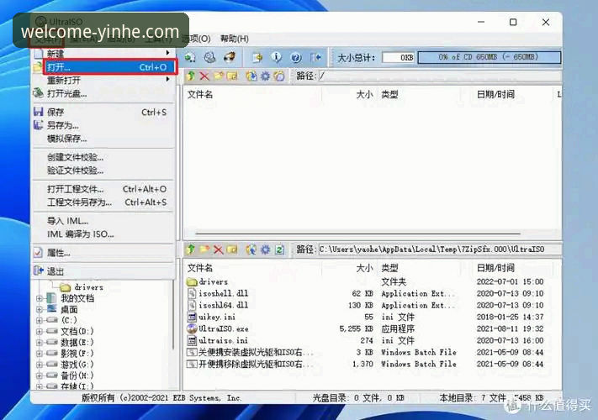Select 打开... Ctrl+O menu entry
The image size is (598, 420).
click(109, 67)
